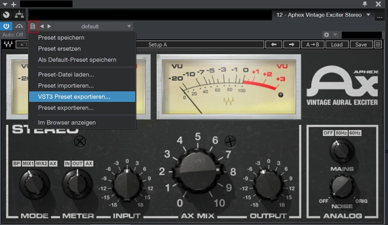The width and height of the screenshot is (388, 225).
Task: Set mode to MIX1
Action: pyautogui.click(x=28, y=164)
